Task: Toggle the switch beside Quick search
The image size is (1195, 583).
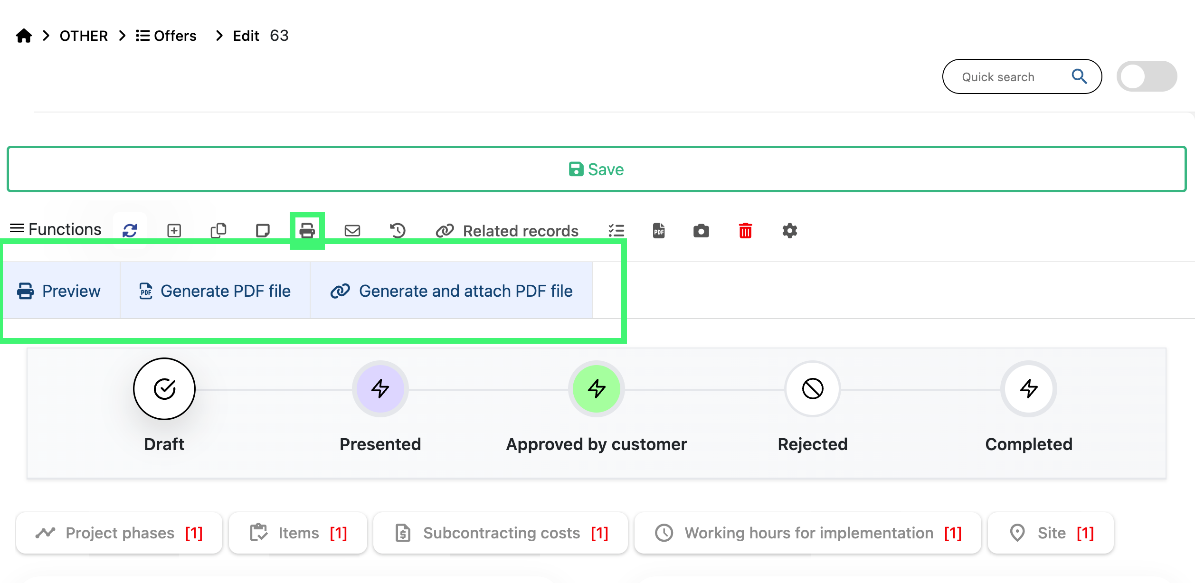Action: [x=1147, y=76]
